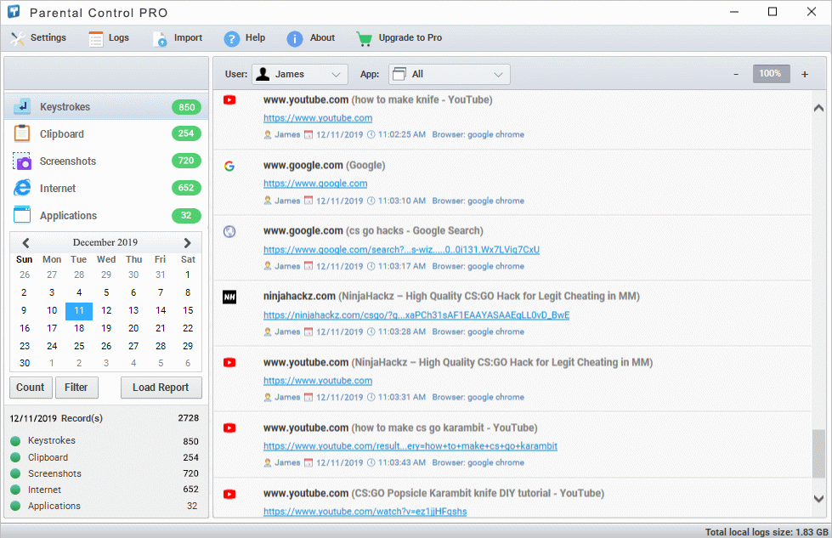Click the scrollbar up arrow

pyautogui.click(x=818, y=108)
